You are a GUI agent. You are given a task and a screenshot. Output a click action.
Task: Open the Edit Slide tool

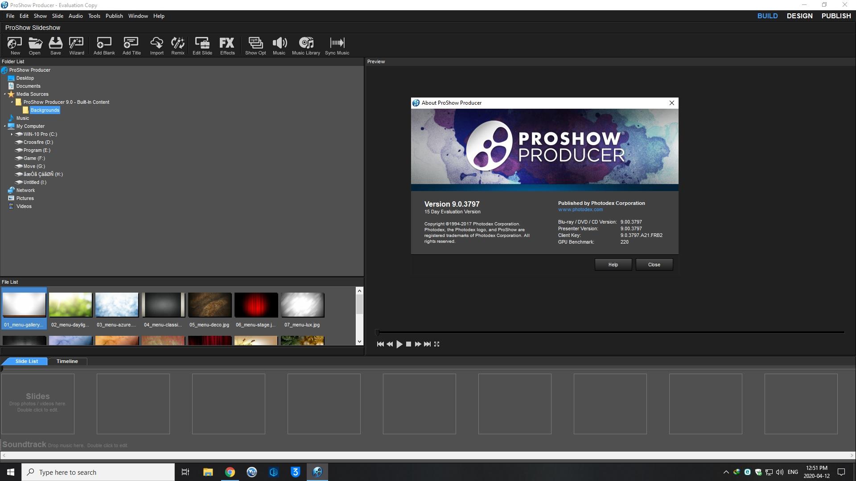202,46
